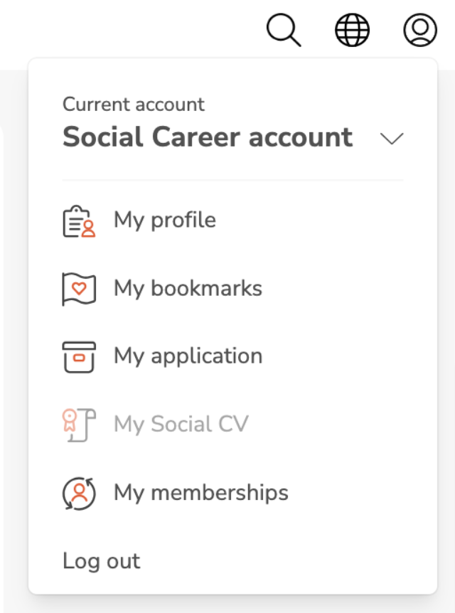The width and height of the screenshot is (455, 613).
Task: Log out of the account
Action: click(x=101, y=562)
